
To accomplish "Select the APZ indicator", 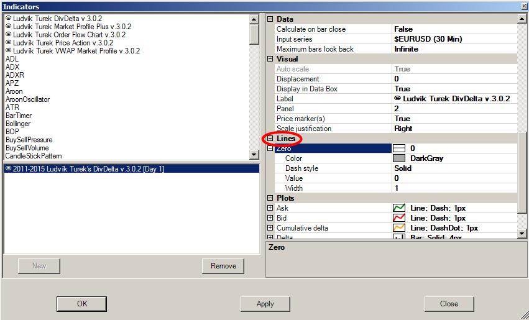I will pyautogui.click(x=12, y=83).
